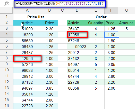Select cell B9 showing 1.80

pyautogui.click(x=49, y=64)
